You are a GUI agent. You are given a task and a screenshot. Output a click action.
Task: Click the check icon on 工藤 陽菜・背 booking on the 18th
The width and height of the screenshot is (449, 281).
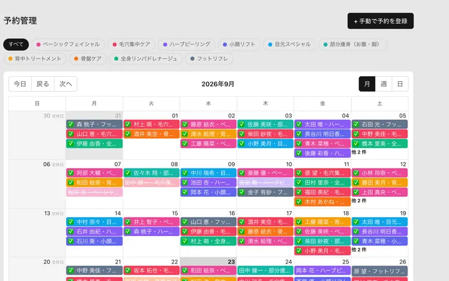tap(299, 222)
